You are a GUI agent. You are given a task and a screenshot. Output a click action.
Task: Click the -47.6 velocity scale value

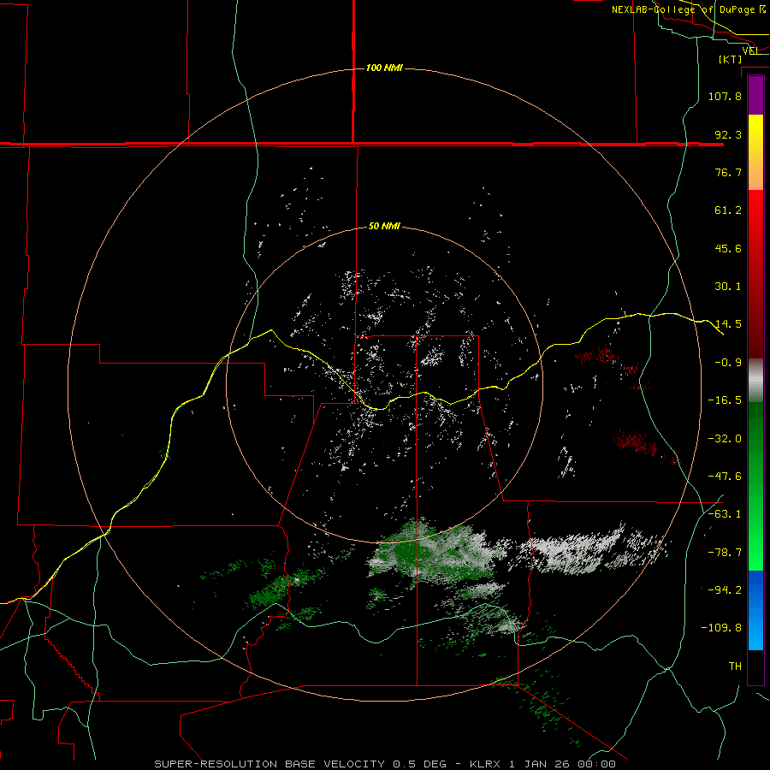[x=725, y=477]
